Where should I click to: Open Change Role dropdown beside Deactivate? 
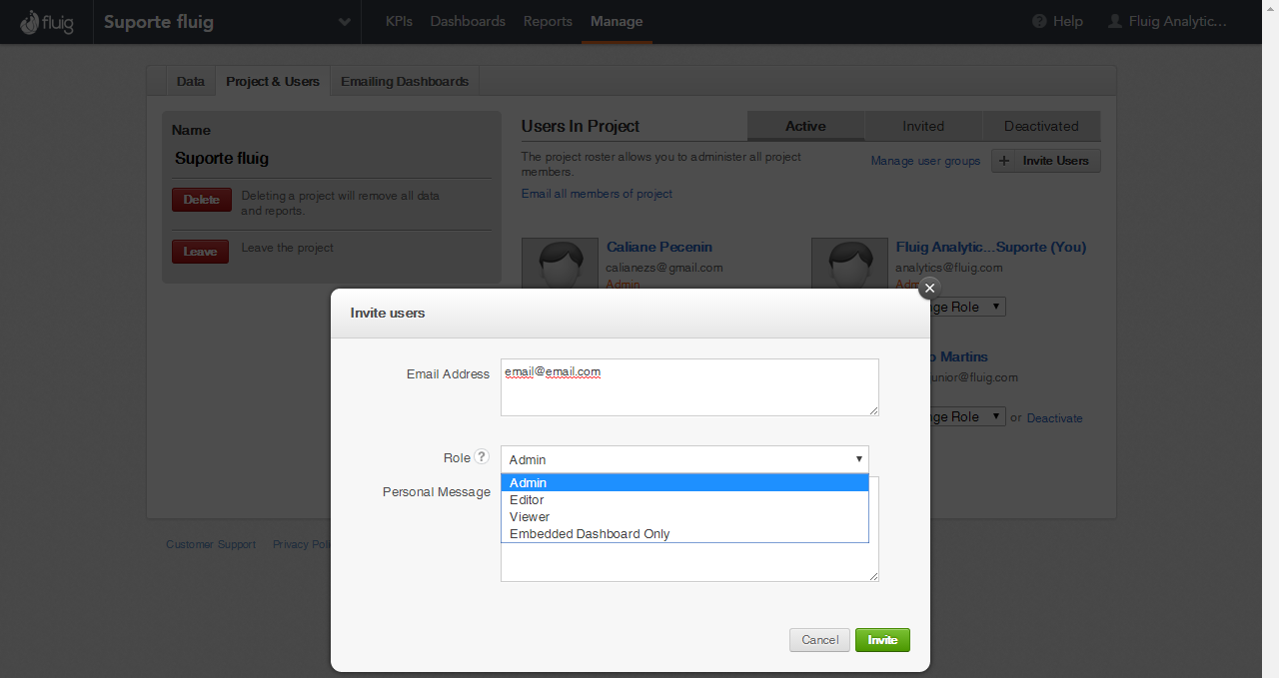pos(968,416)
